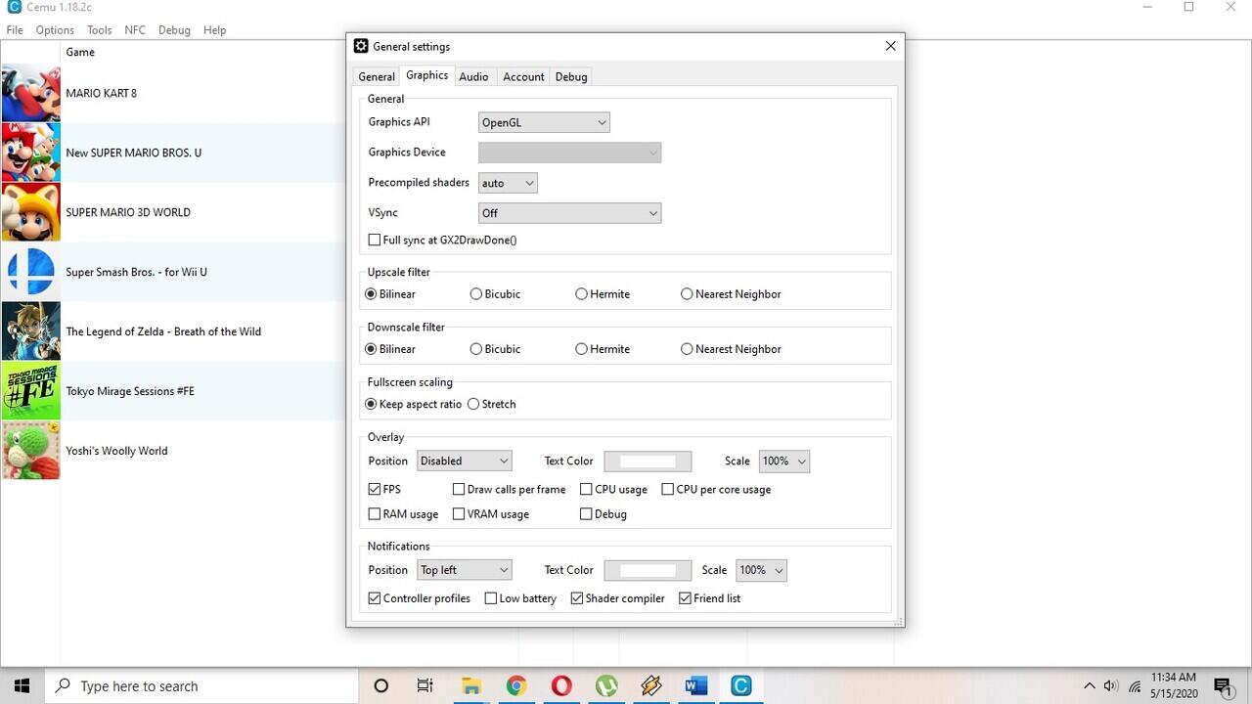Screen dimensions: 1252x704
Task: Select Super Smash Bros. logo icon
Action: (30, 272)
